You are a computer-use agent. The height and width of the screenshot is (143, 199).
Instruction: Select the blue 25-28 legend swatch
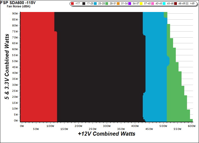pyautogui.click(x=95, y=4)
